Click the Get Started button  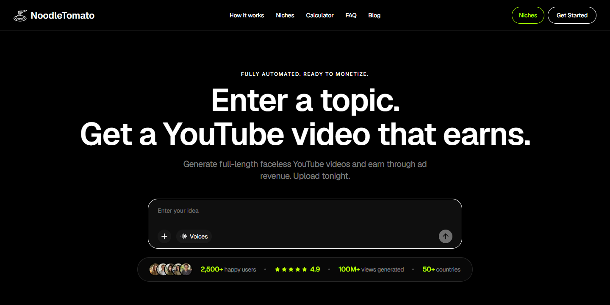pyautogui.click(x=572, y=15)
